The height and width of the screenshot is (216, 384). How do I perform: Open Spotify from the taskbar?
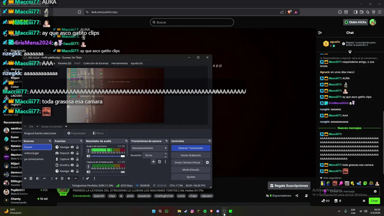tap(205, 211)
